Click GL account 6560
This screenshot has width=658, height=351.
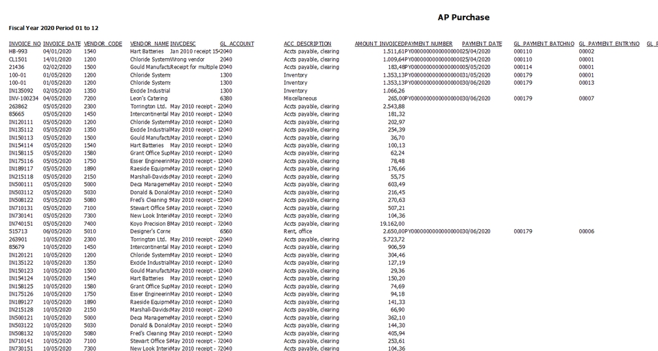click(226, 231)
